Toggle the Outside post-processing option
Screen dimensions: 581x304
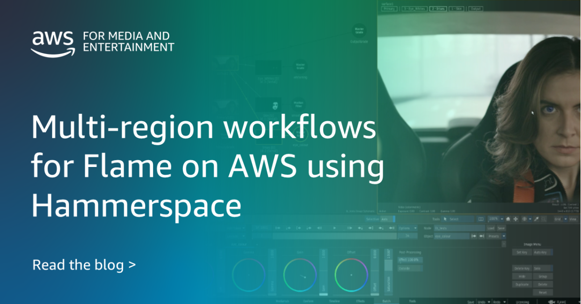410,268
